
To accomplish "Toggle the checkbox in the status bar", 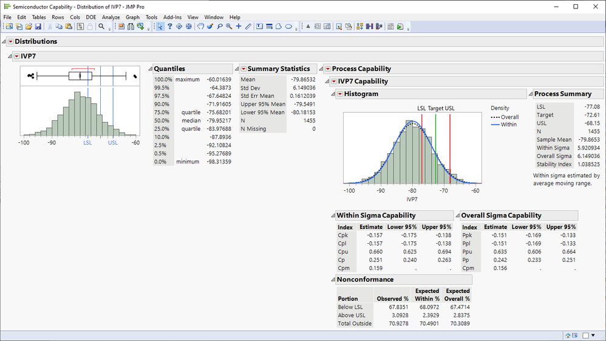I will click(x=586, y=335).
